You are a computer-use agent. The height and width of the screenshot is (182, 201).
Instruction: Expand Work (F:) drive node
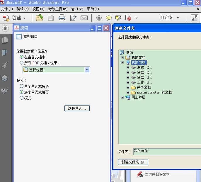coord(128,82)
